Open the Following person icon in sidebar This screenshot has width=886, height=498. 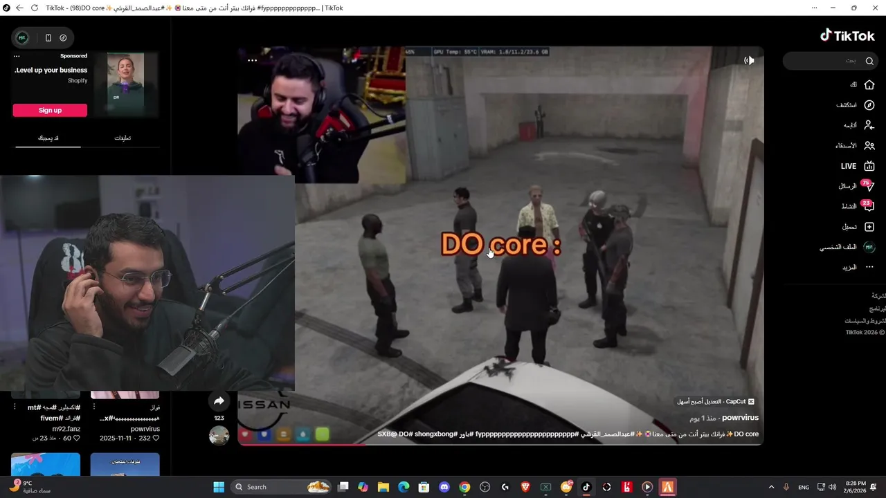point(869,125)
